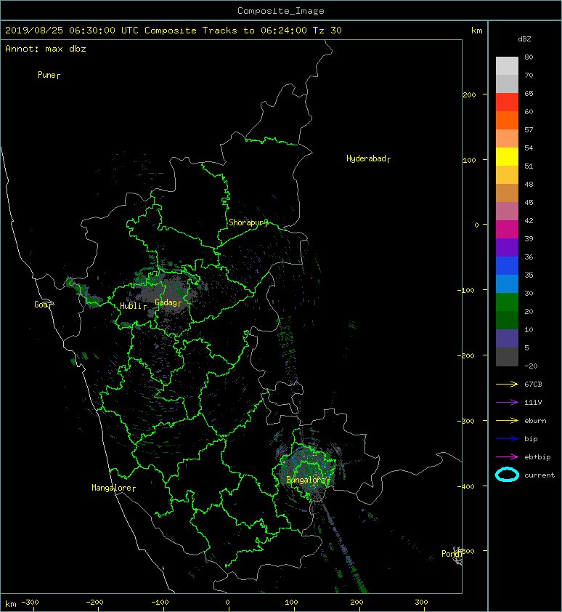Click the purple 111V arrow icon
Viewport: 562px width, 612px height.
(x=507, y=403)
